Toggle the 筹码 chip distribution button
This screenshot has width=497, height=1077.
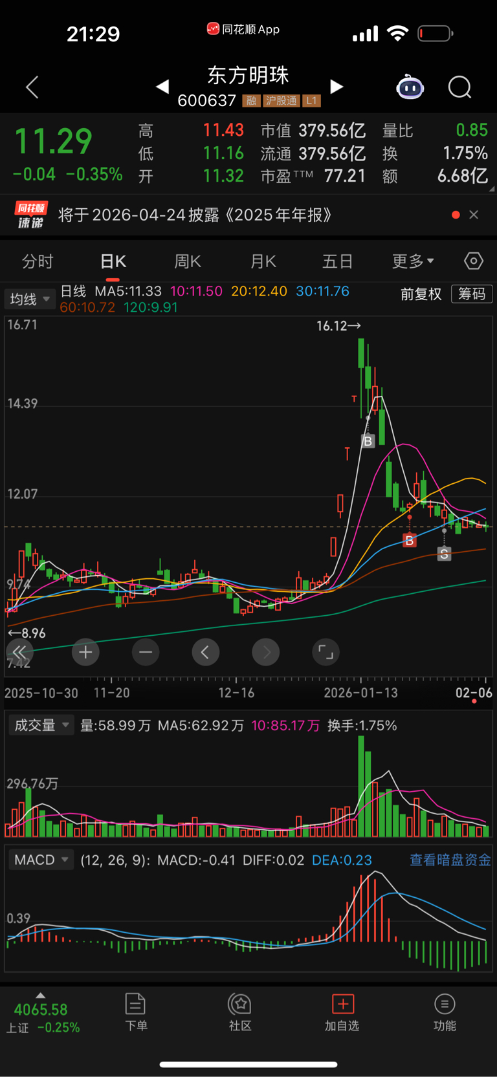pos(472,294)
